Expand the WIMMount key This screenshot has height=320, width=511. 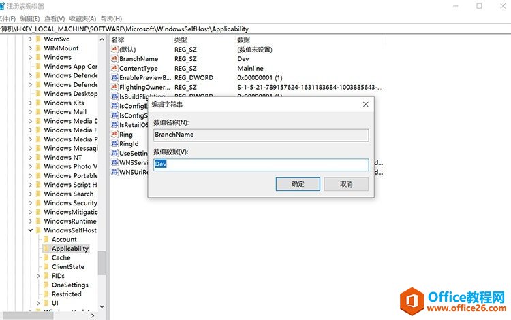click(30, 48)
